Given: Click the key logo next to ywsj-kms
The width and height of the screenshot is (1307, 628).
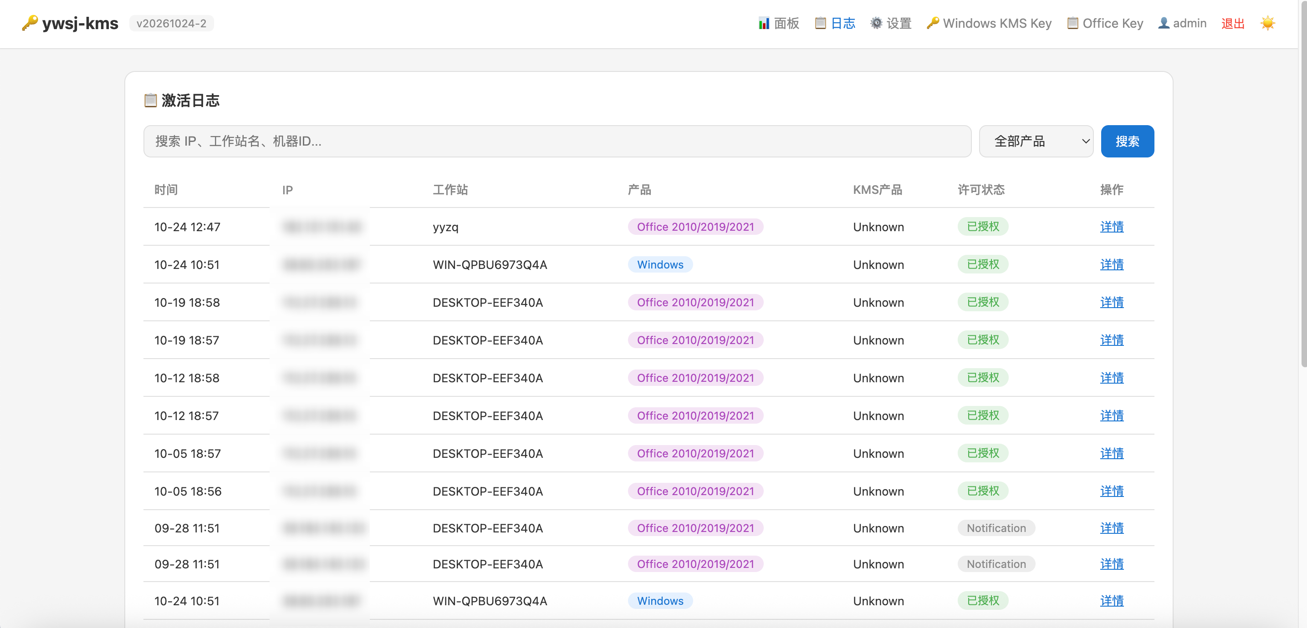Looking at the screenshot, I should coord(30,23).
